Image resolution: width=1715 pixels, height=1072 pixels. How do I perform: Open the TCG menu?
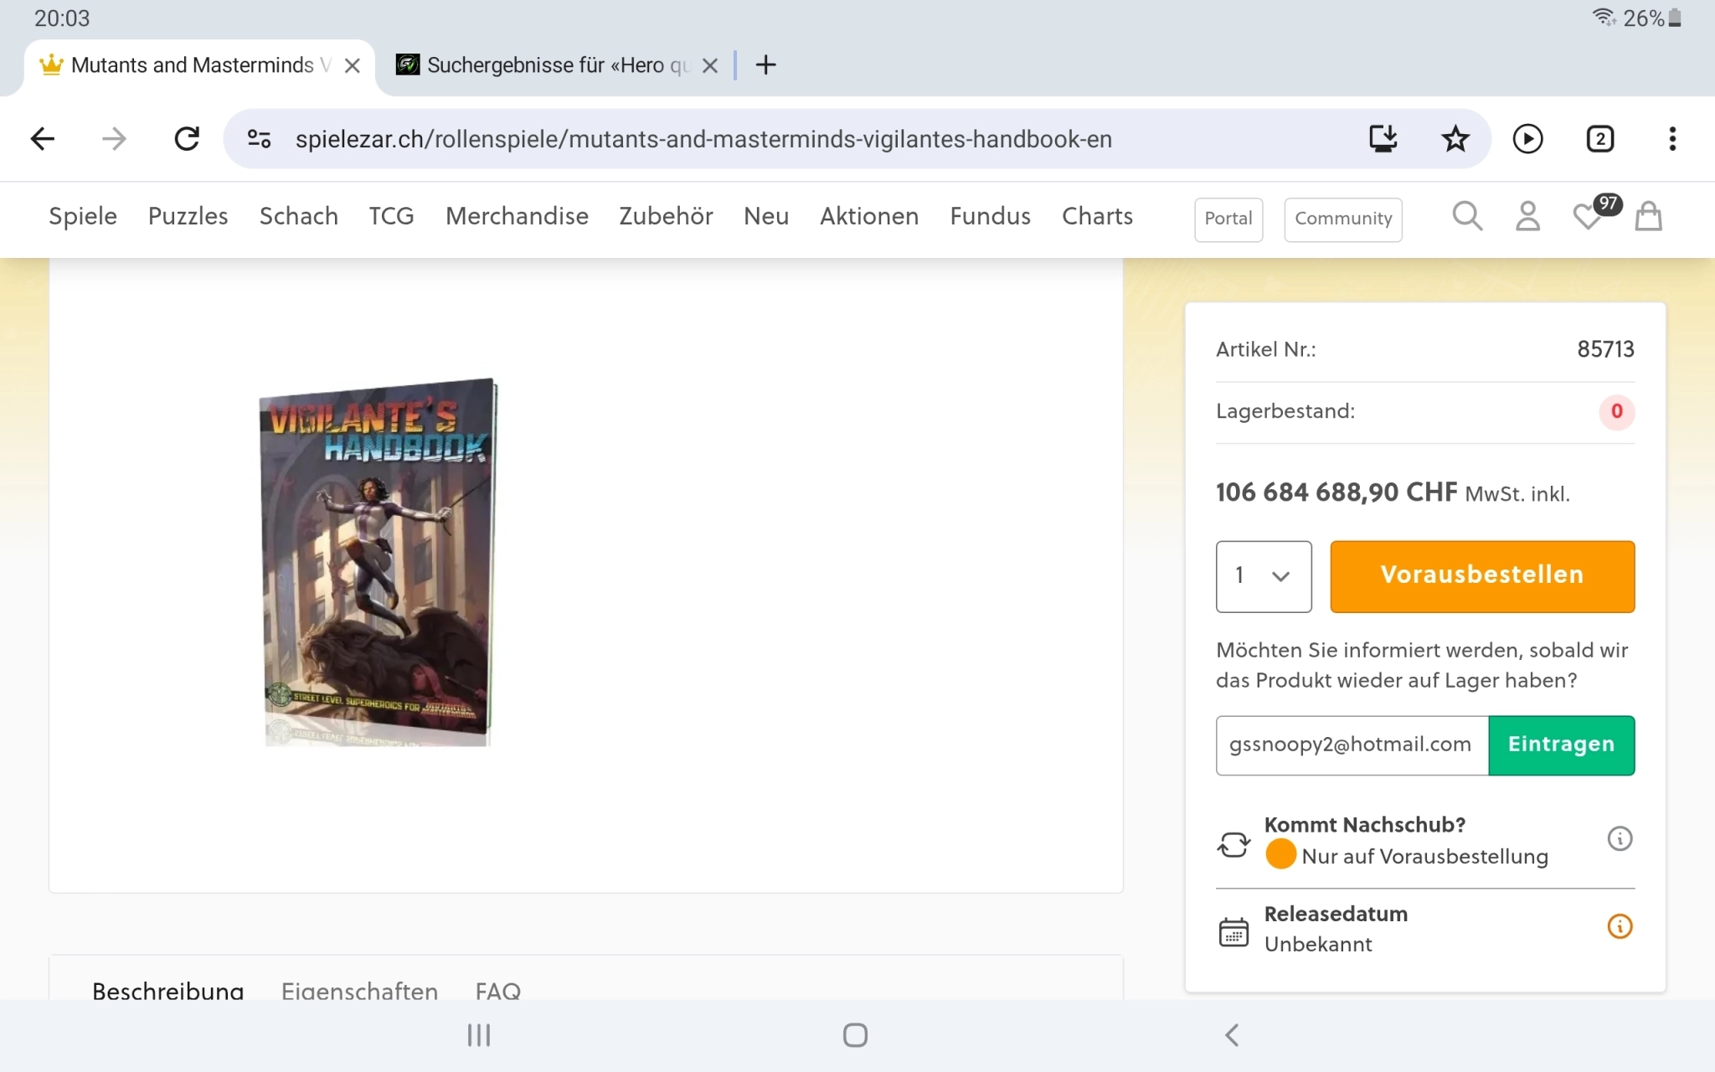tap(392, 216)
